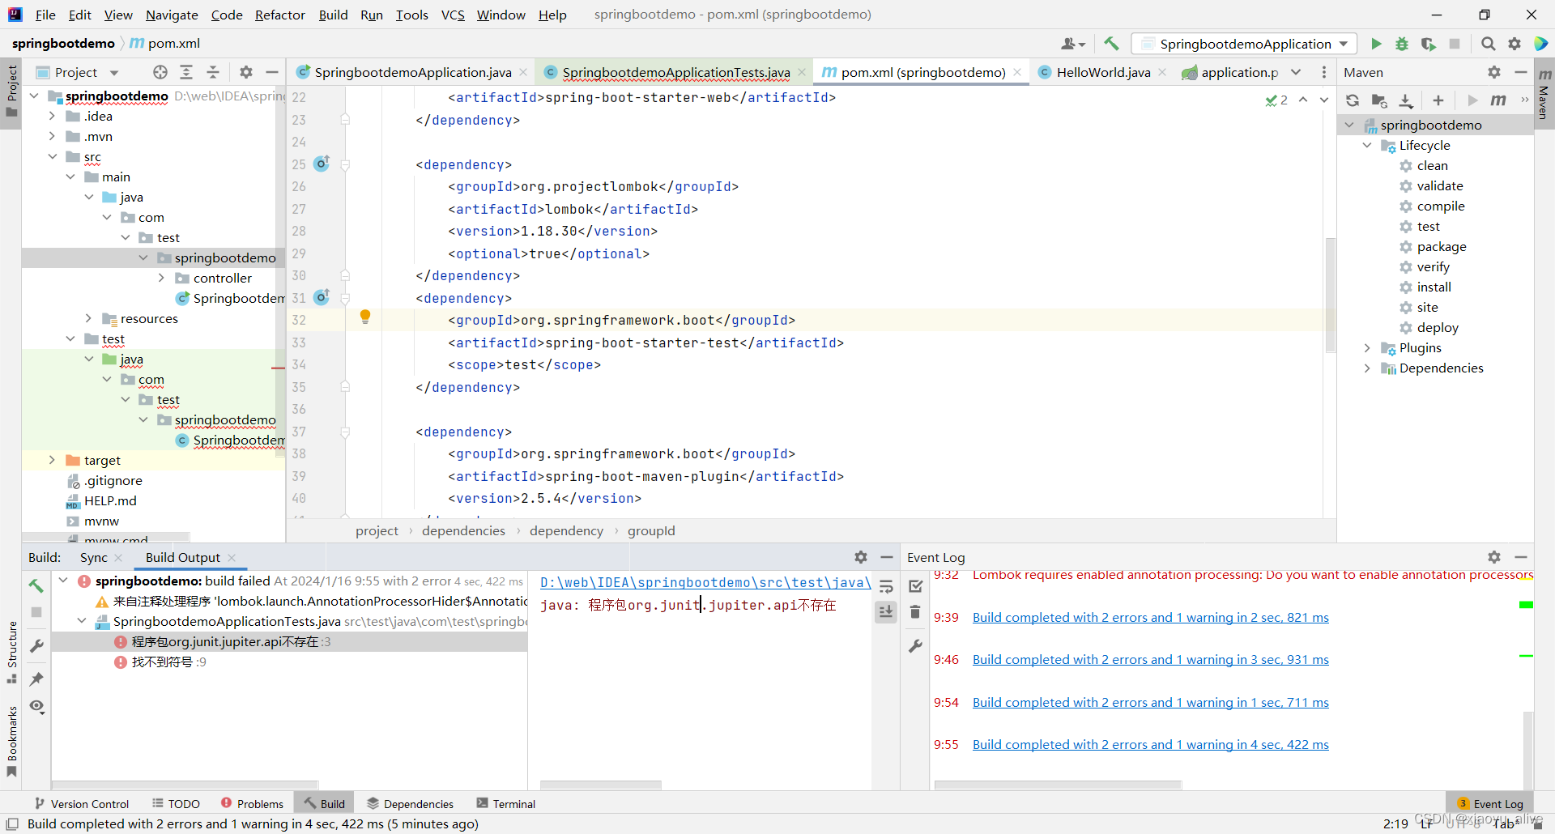Open 9:39 build completed link
Image resolution: width=1555 pixels, height=834 pixels.
coord(1150,617)
